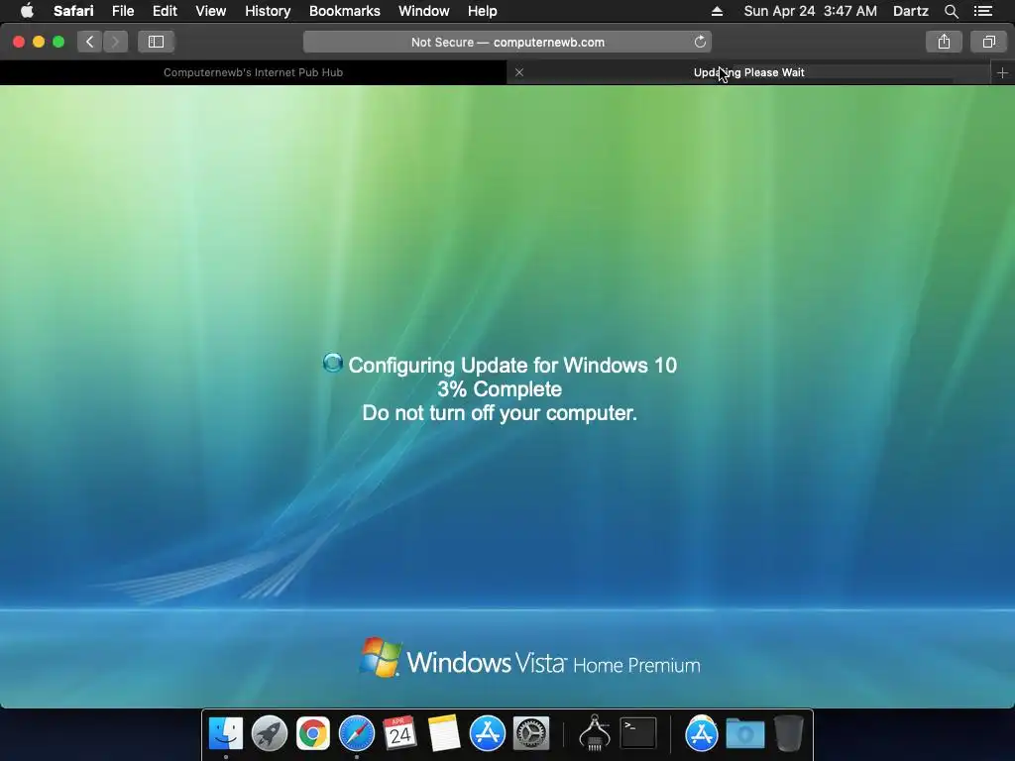Minimize the Safari window with yellow button
The height and width of the screenshot is (761, 1015).
tap(39, 42)
